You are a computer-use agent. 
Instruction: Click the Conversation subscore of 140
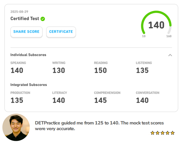pos(142,100)
